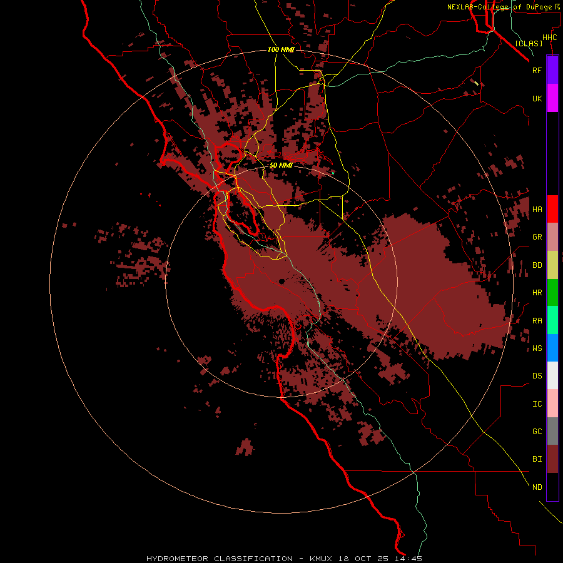The width and height of the screenshot is (563, 563).
Task: Click the 100 NMI range ring label
Action: 281,49
